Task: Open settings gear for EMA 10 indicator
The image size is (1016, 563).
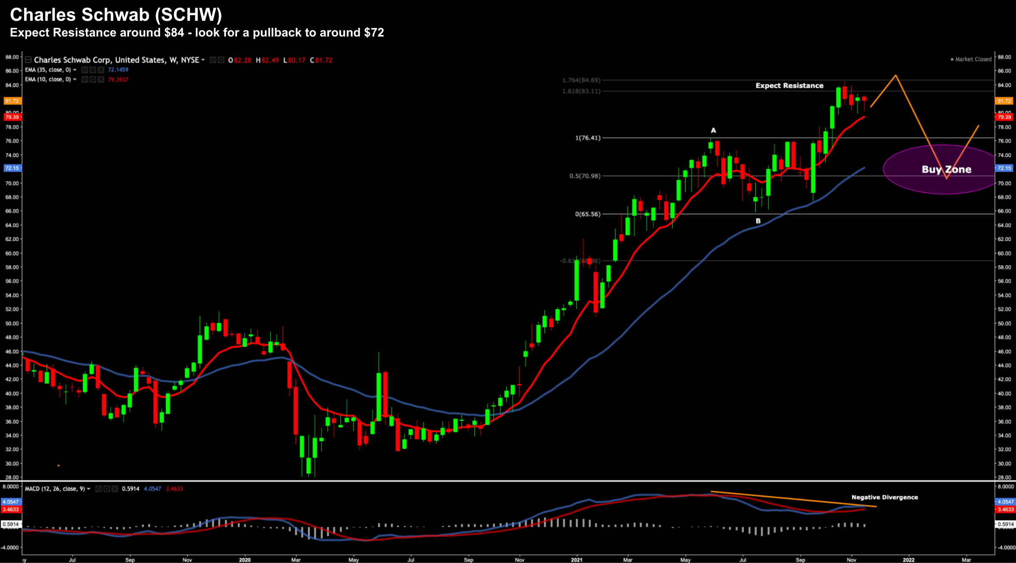Action: (x=93, y=79)
